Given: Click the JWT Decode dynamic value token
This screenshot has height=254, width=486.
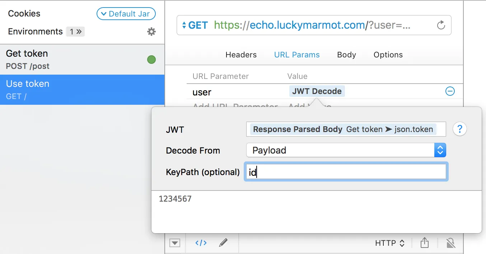Looking at the screenshot, I should point(317,91).
